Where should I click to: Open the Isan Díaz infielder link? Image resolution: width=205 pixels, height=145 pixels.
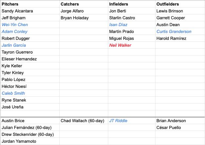click(x=118, y=25)
